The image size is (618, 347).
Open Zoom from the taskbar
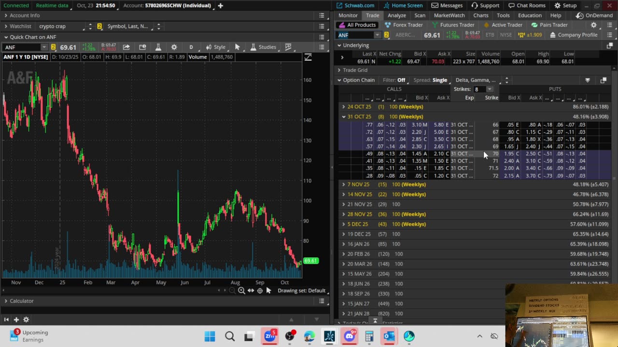coord(270,336)
